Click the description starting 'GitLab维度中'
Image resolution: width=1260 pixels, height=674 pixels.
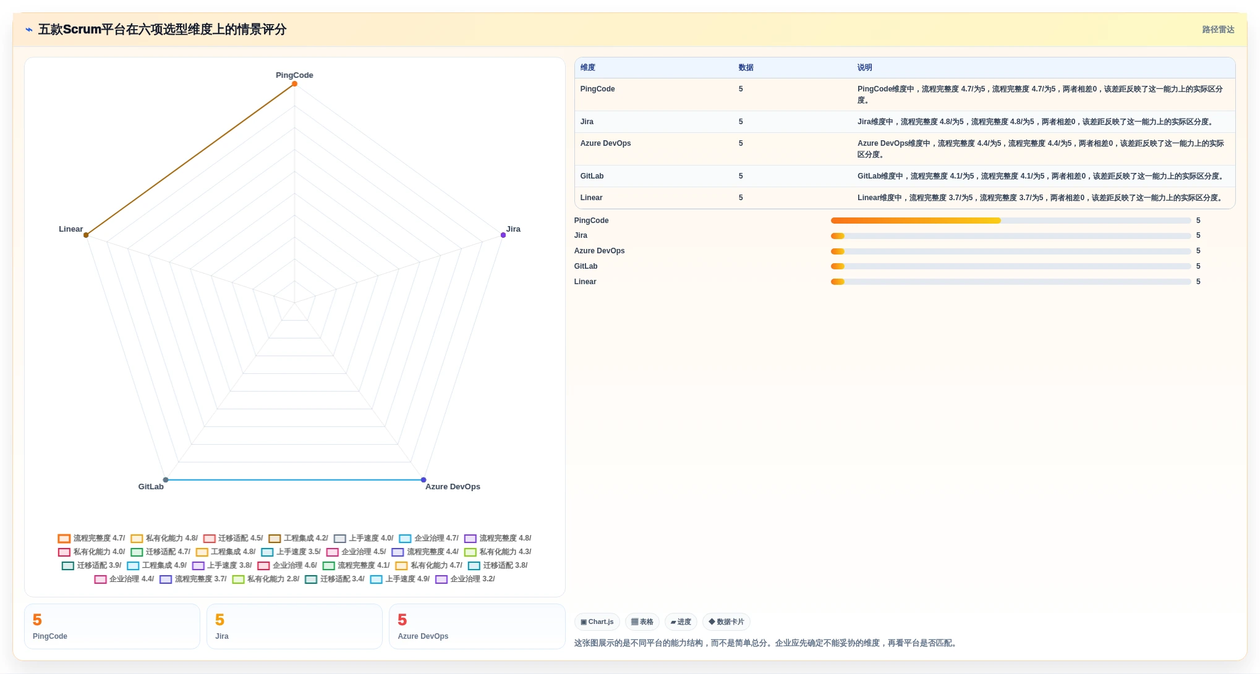pos(1041,176)
